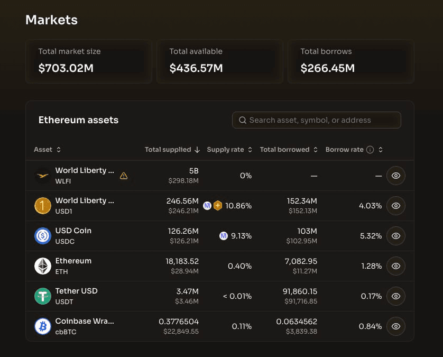
Task: Click the Borrow rate info icon
Action: (x=370, y=150)
